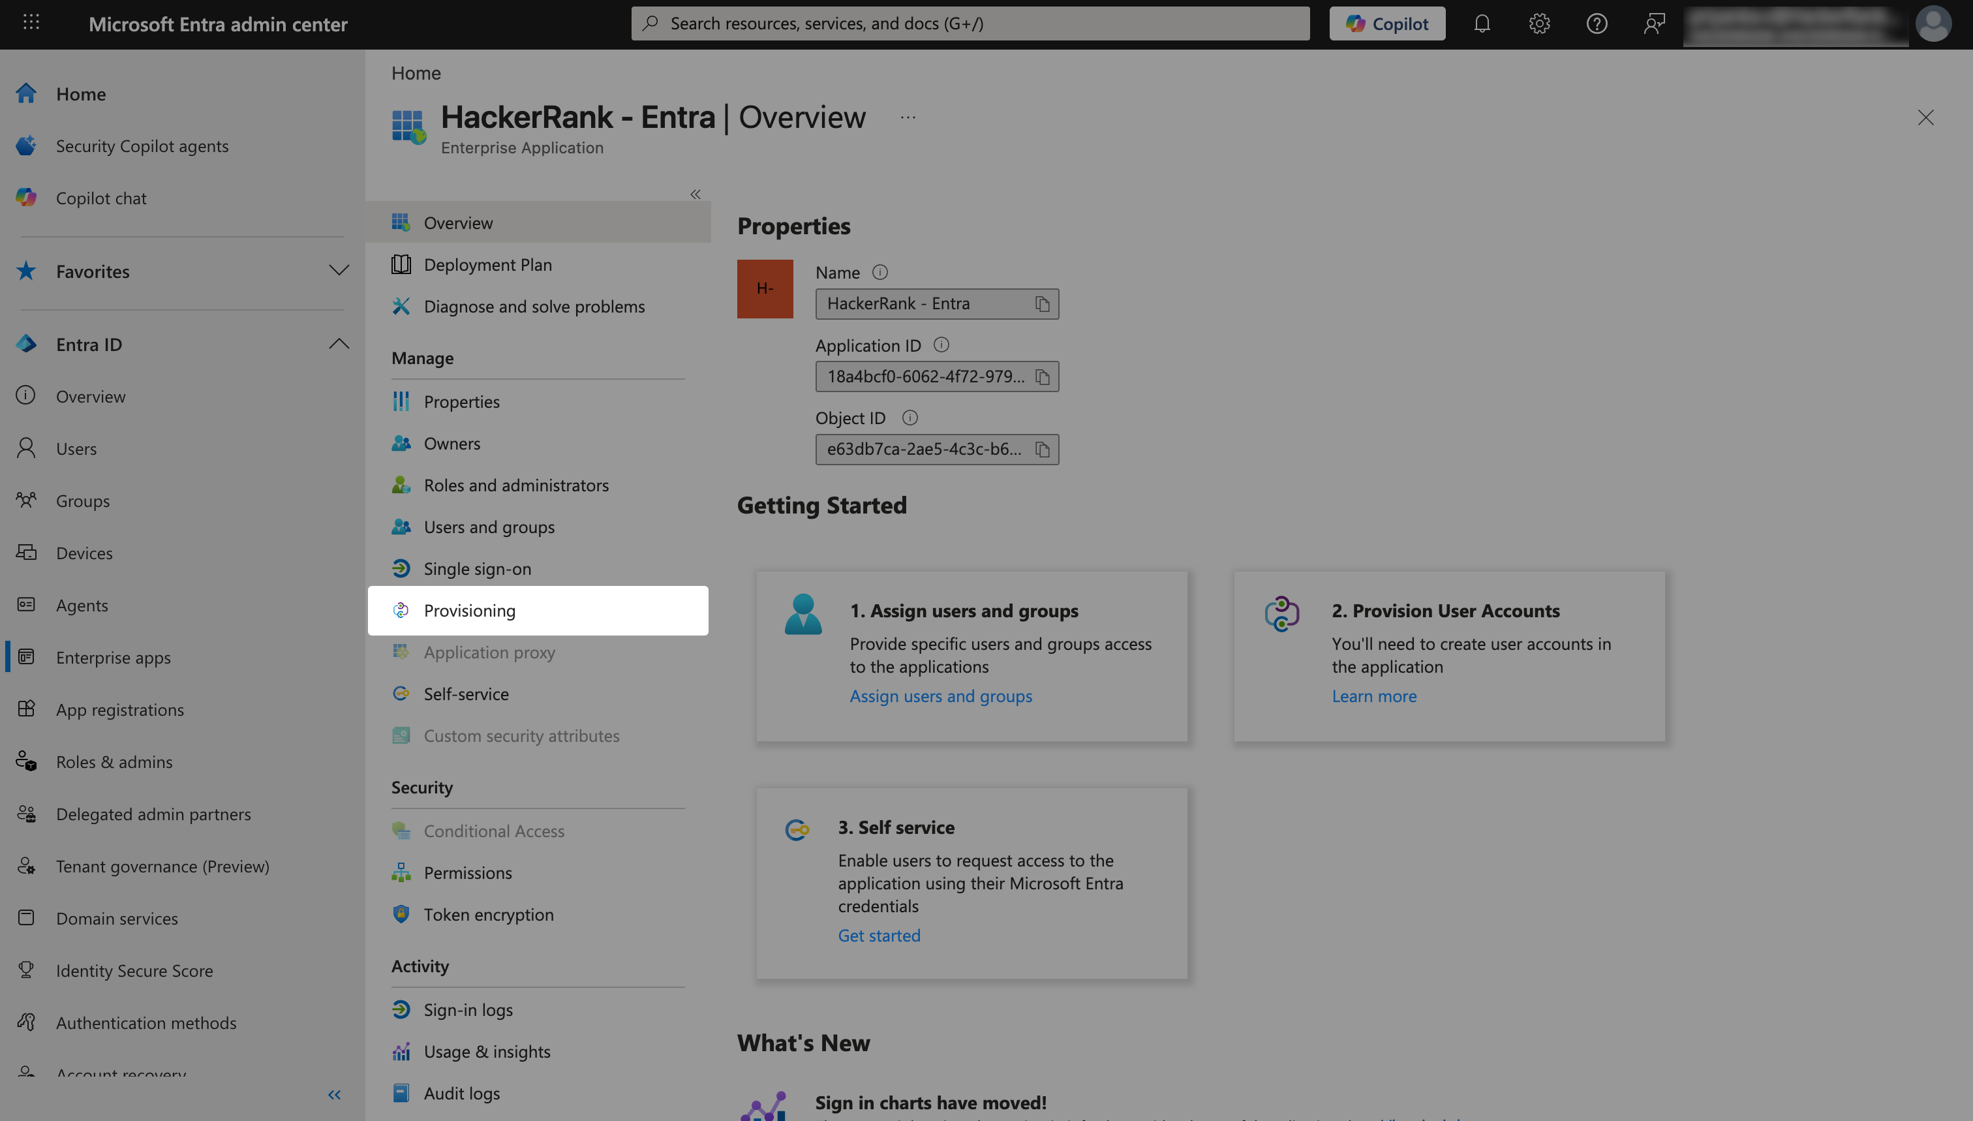Open notifications bell icon

(1482, 24)
